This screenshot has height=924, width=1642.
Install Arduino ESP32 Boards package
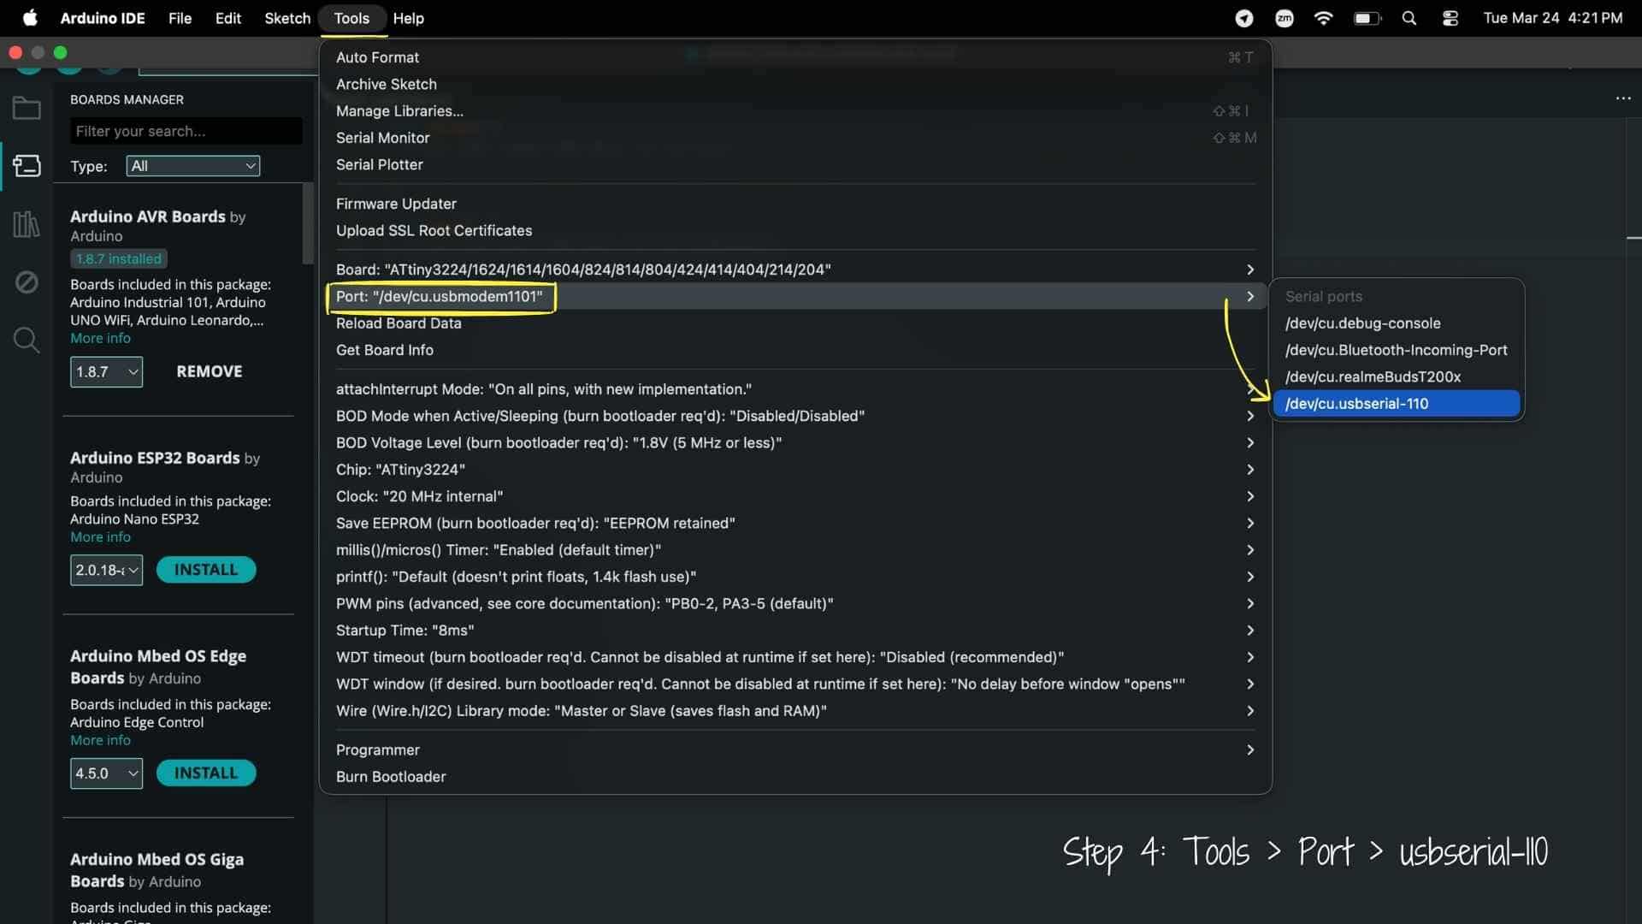[205, 570]
